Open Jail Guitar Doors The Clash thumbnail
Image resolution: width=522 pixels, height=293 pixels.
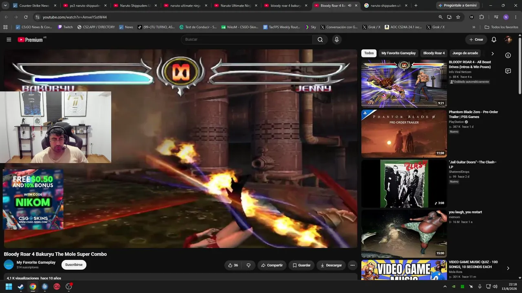click(x=404, y=184)
